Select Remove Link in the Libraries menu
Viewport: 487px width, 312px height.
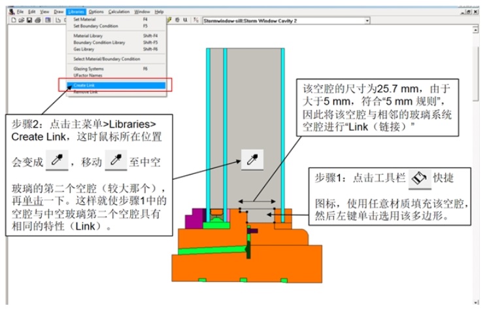pyautogui.click(x=84, y=92)
